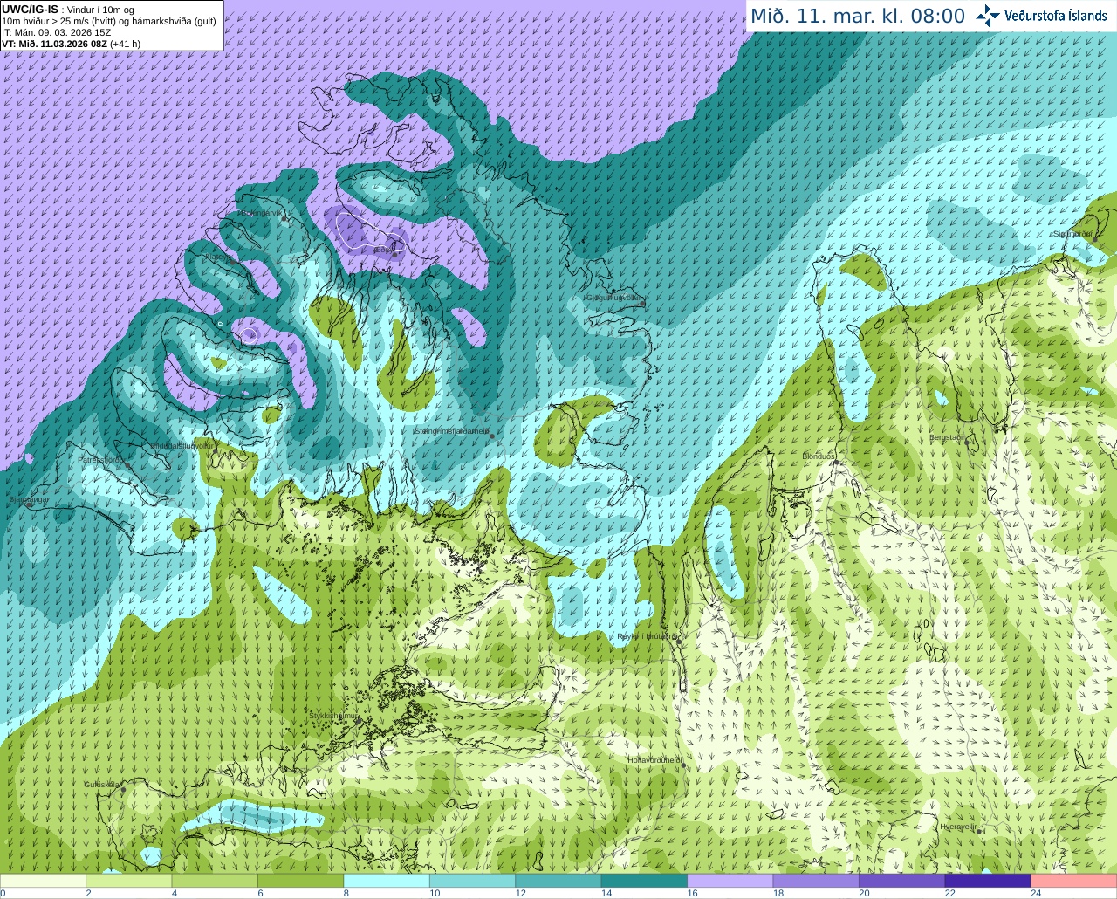Image resolution: width=1117 pixels, height=899 pixels.
Task: Click the Holtavörðuheiði station label
Action: [654, 761]
